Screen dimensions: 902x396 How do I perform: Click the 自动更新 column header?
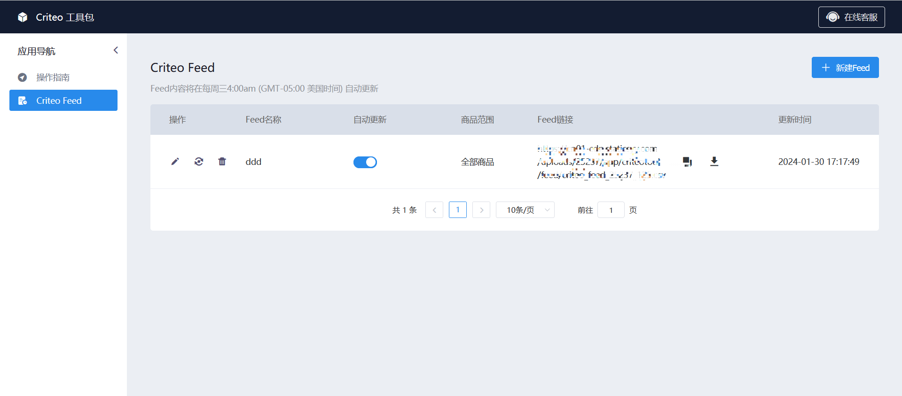pos(370,120)
